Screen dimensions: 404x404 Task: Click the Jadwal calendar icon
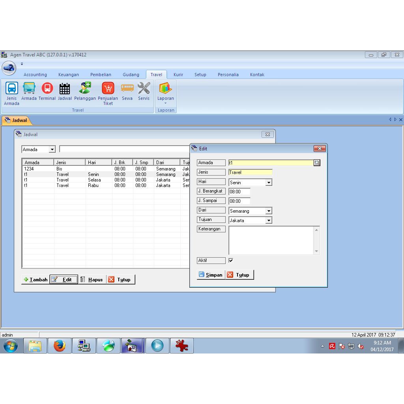point(65,88)
